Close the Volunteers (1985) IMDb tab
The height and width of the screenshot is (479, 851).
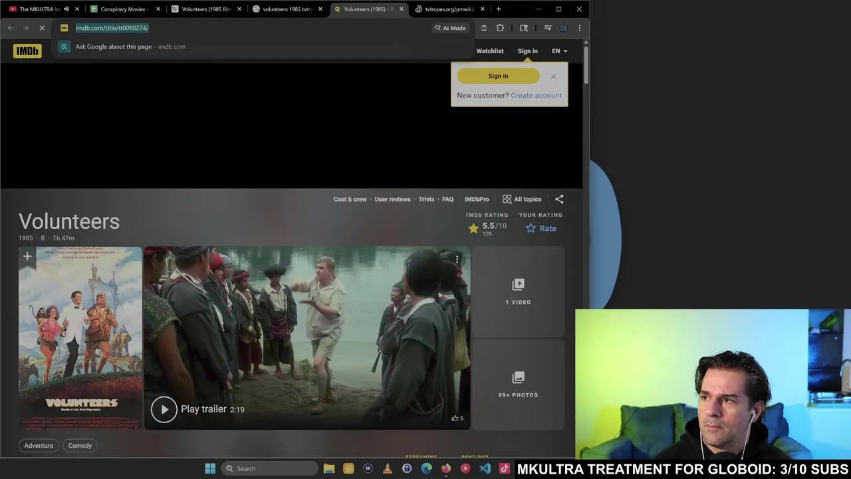coord(402,9)
